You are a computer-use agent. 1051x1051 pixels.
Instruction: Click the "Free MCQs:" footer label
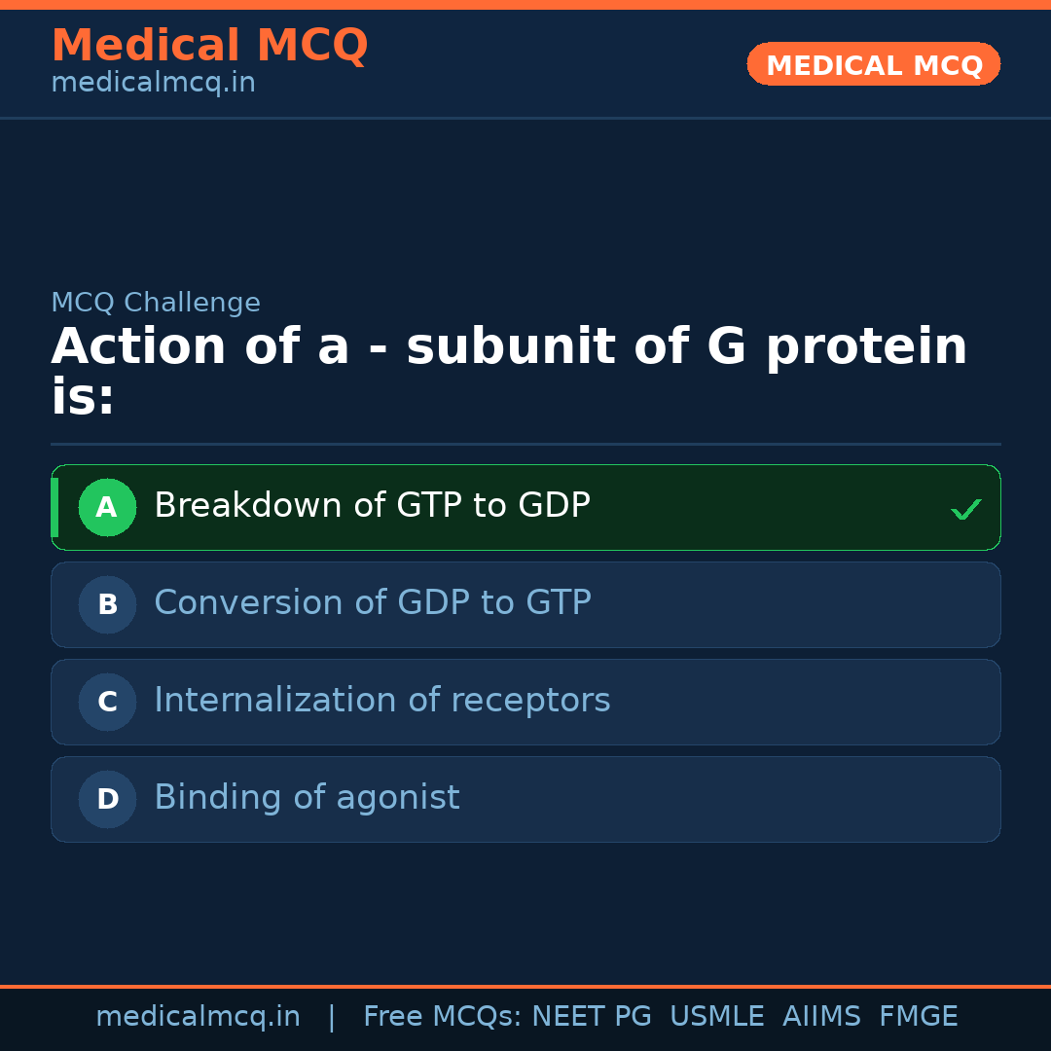coord(442,1017)
